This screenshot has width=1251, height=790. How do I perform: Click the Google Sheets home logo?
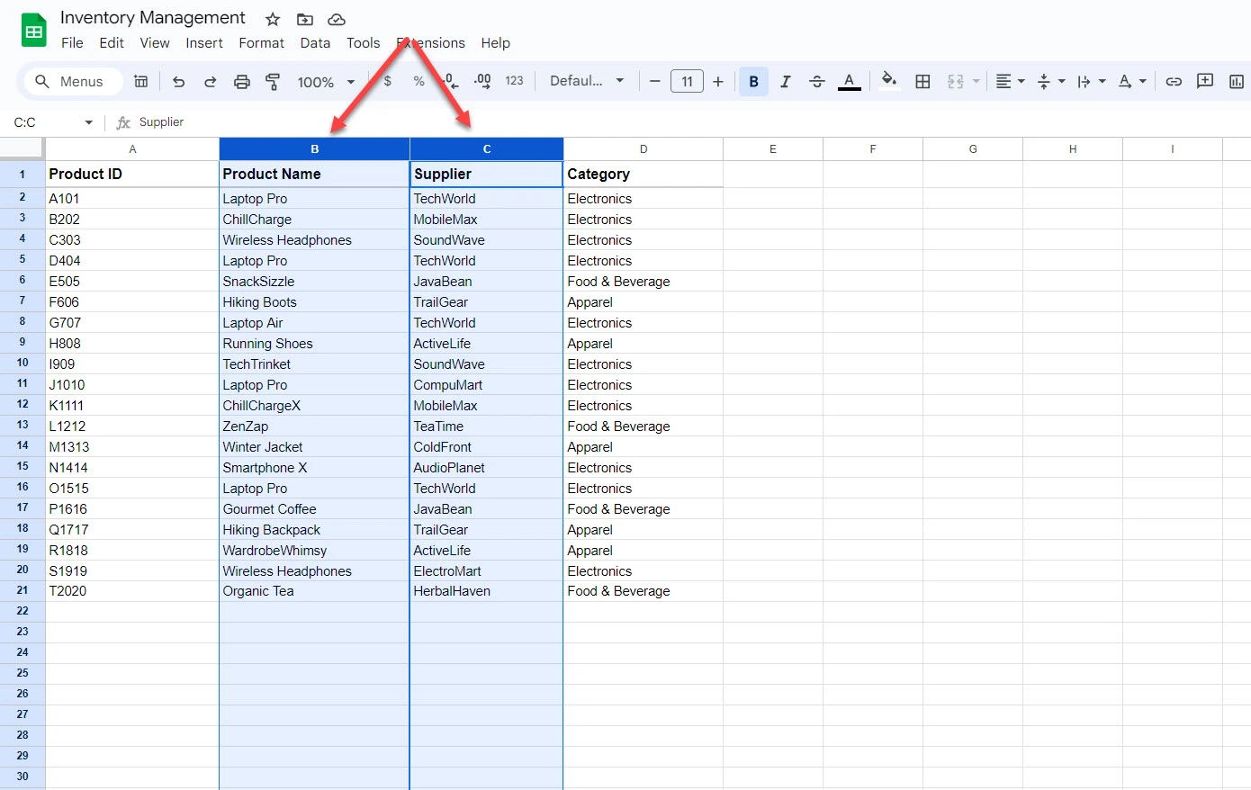33,31
